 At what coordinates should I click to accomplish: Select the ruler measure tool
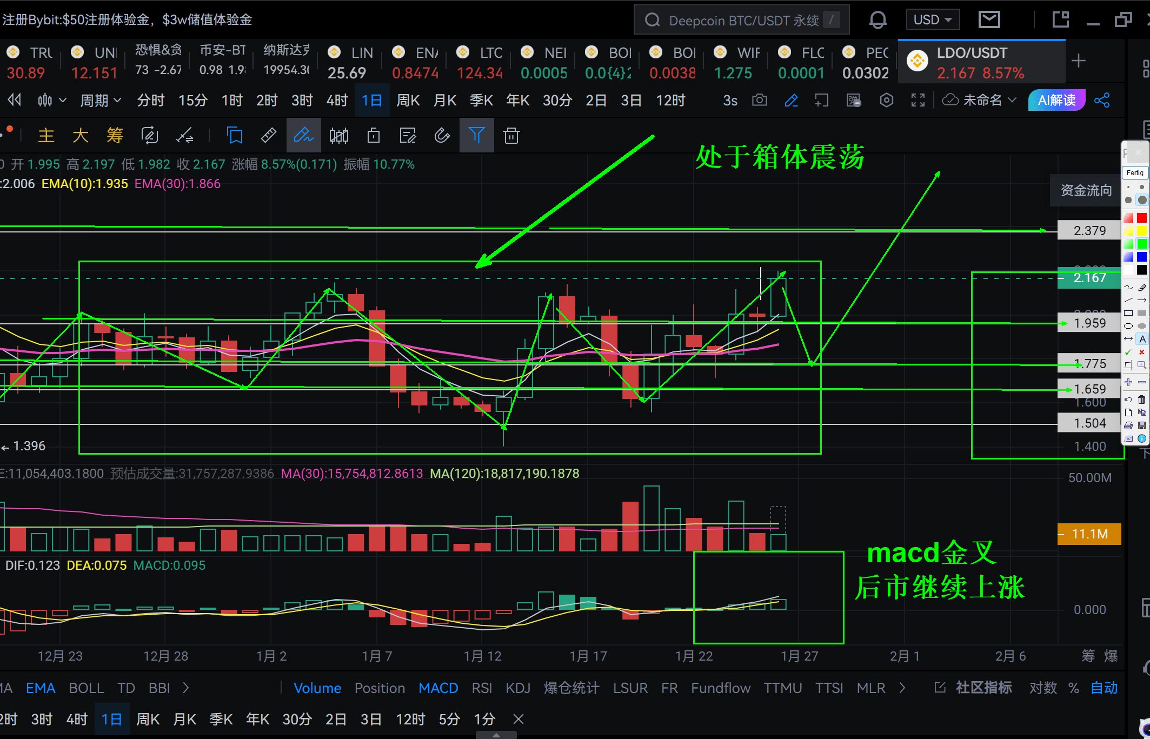pyautogui.click(x=268, y=135)
